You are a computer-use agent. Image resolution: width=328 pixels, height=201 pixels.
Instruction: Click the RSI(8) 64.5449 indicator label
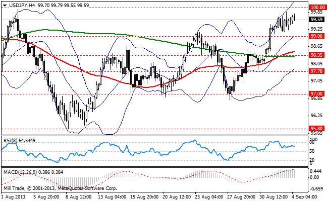[20, 141]
